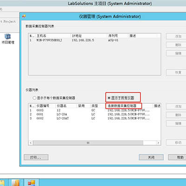This screenshot has width=186, height=186.
Task: Click IP 192.168.228.5 in the controller list
Action: pos(83,40)
